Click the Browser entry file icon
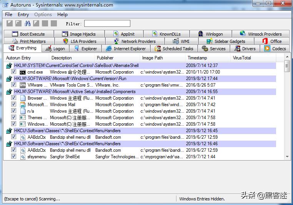293x205 pixels. 23,98
